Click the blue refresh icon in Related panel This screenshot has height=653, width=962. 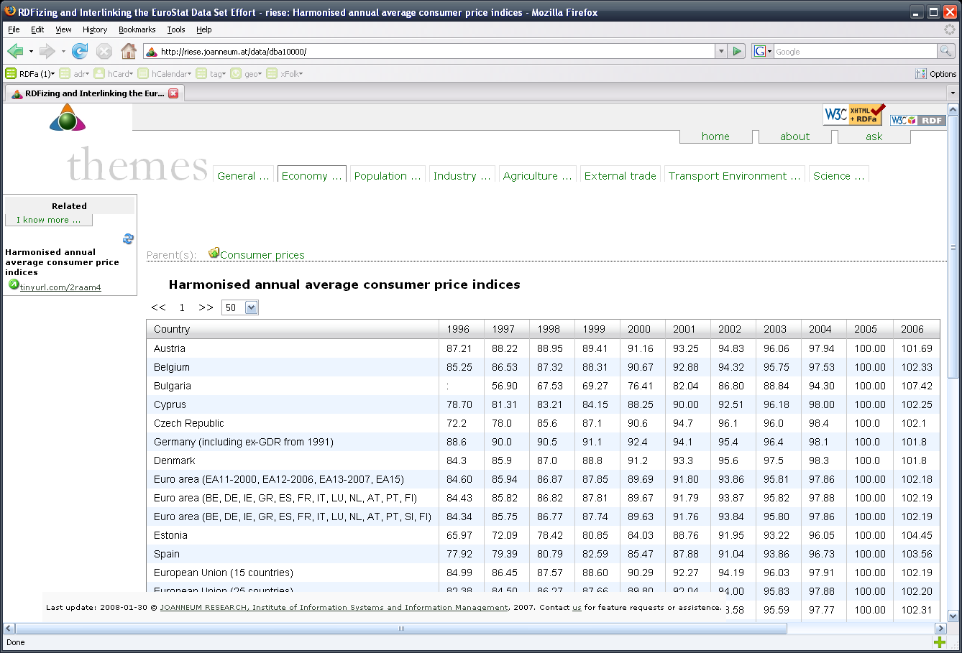pyautogui.click(x=128, y=238)
